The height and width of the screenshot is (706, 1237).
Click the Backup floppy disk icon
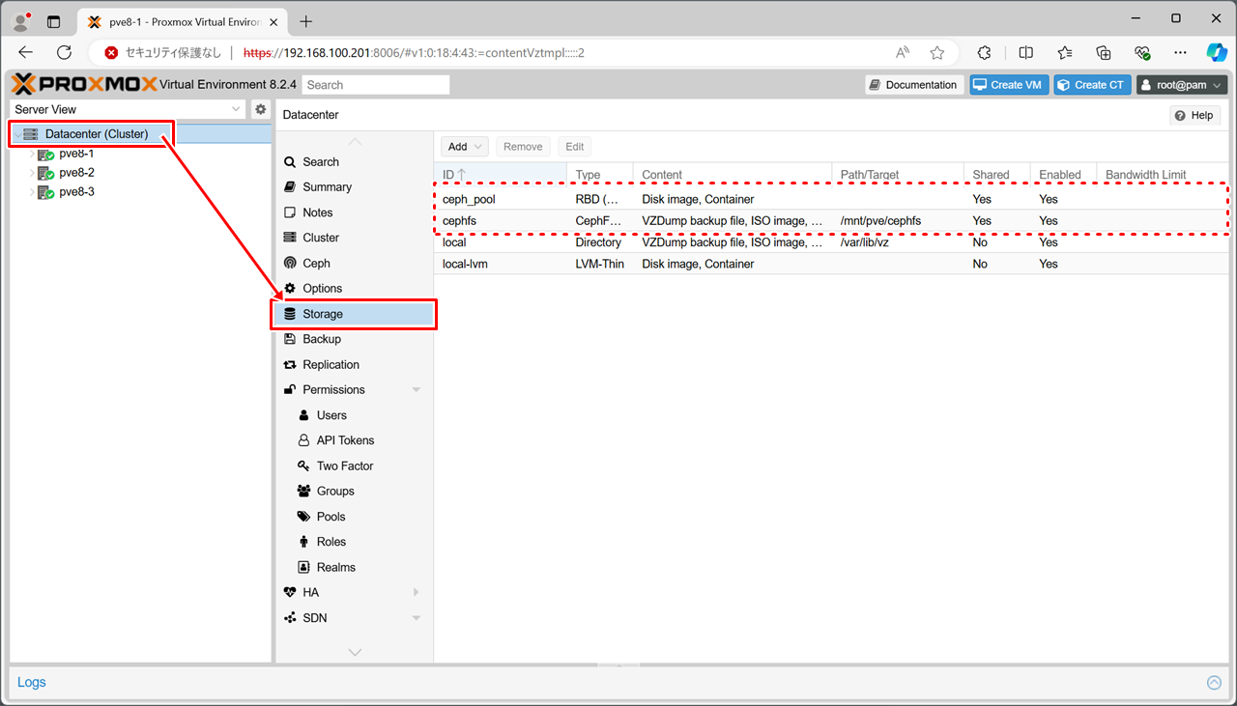290,339
